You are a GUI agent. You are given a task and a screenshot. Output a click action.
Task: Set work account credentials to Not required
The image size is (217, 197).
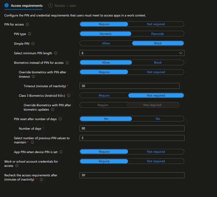(156, 161)
